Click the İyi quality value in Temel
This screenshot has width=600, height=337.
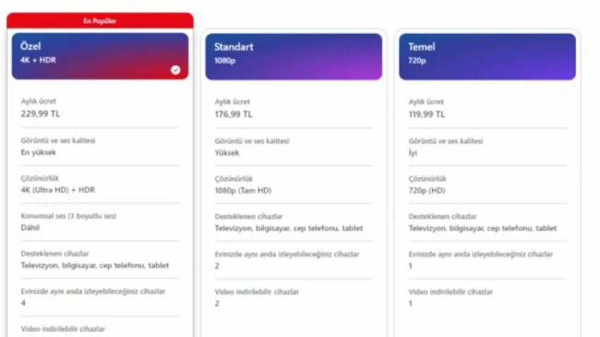413,152
